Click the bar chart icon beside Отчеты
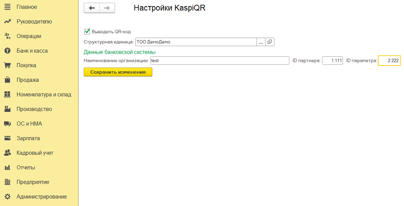This screenshot has height=206, width=404. 7,168
